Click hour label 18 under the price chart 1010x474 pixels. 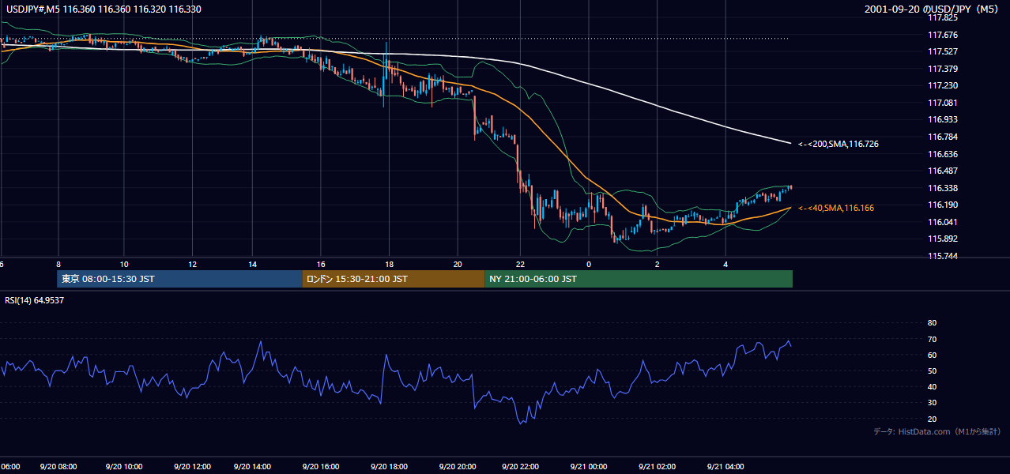click(x=390, y=264)
